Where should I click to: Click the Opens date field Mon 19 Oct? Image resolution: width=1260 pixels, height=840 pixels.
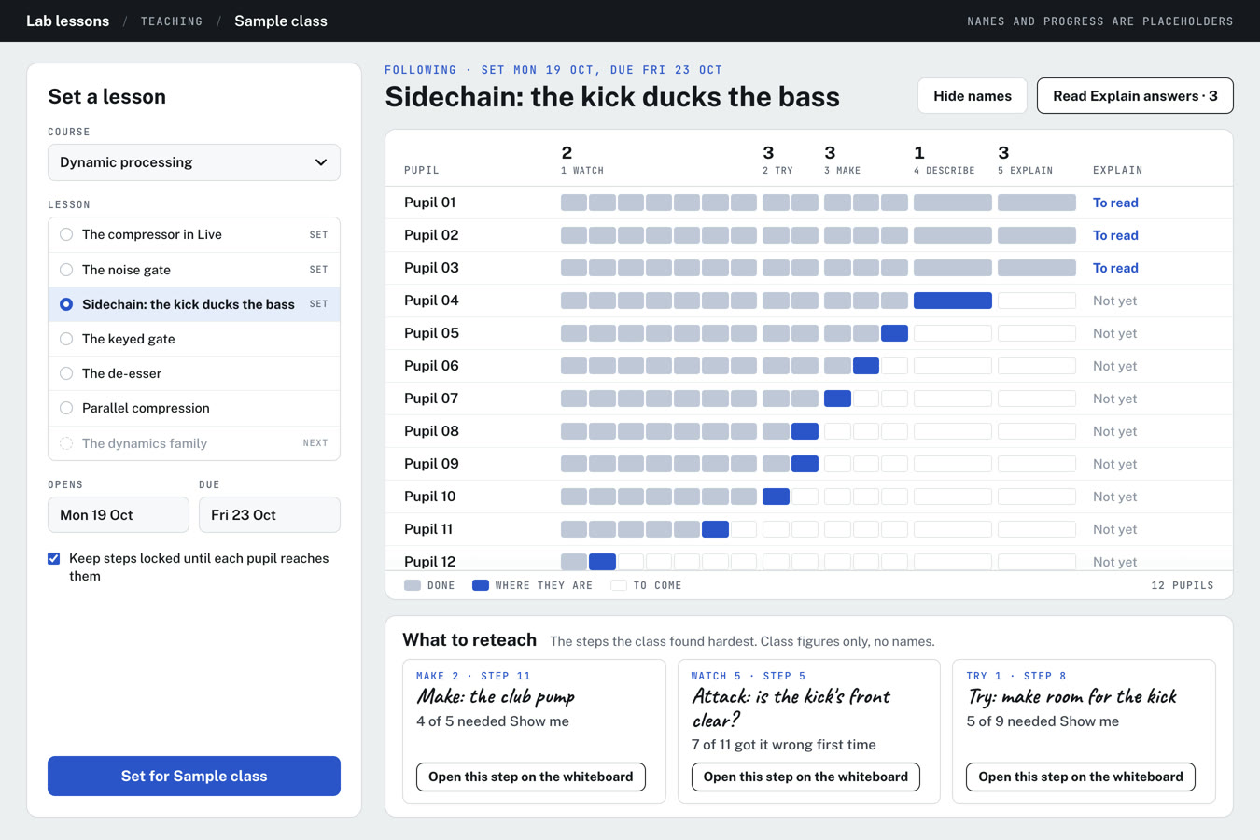tap(119, 515)
